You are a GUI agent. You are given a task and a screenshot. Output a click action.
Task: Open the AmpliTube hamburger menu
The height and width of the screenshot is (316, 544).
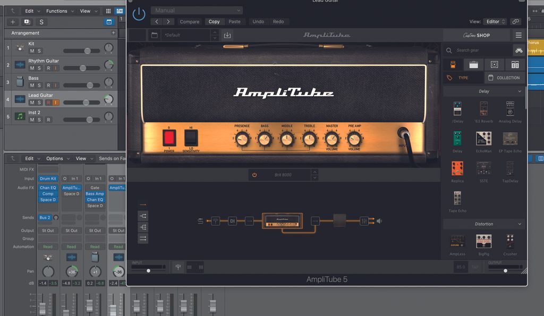tap(518, 35)
